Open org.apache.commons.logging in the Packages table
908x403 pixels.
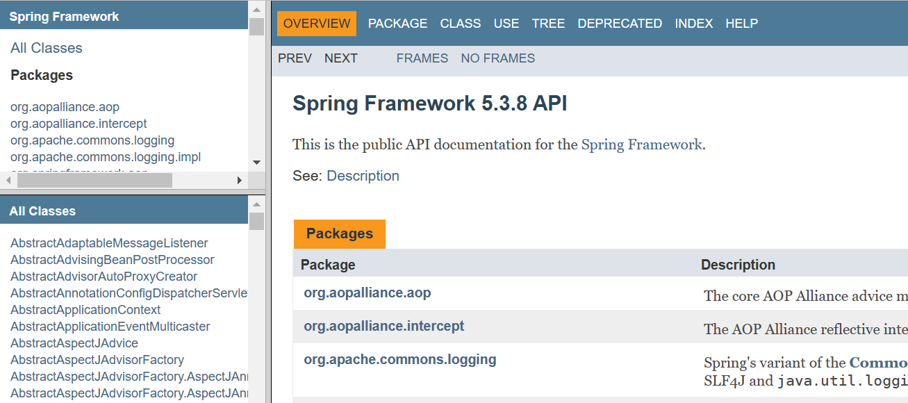click(400, 359)
